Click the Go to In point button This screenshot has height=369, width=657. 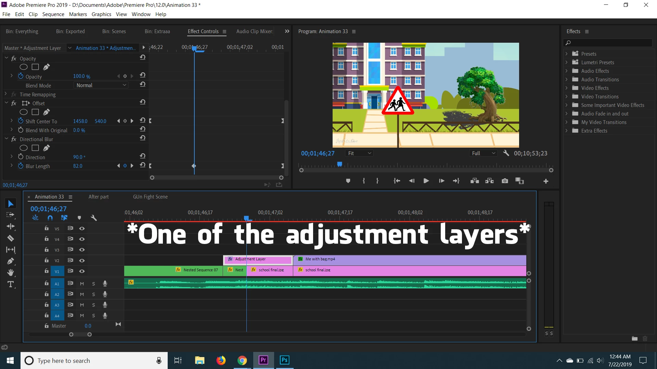click(397, 181)
